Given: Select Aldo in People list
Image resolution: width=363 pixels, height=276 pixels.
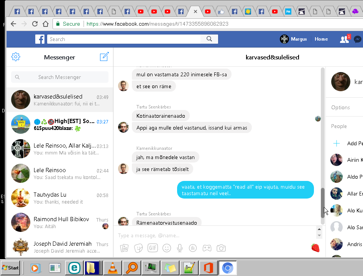Looking at the screenshot, I should point(347,177).
